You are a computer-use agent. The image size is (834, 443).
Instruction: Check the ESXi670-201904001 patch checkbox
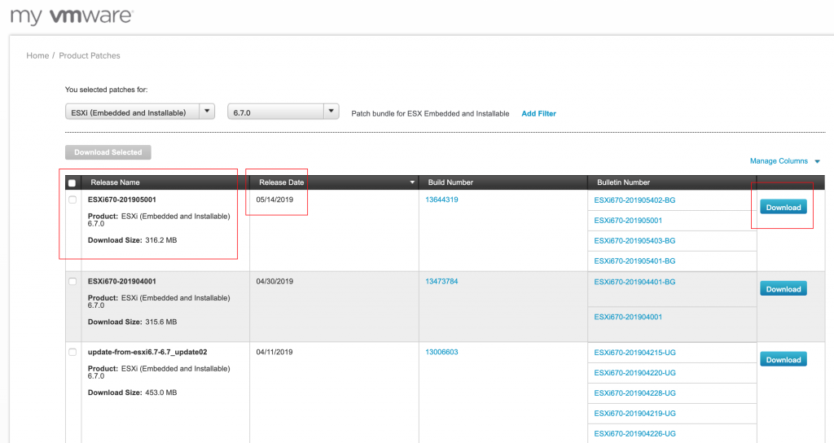coord(72,282)
